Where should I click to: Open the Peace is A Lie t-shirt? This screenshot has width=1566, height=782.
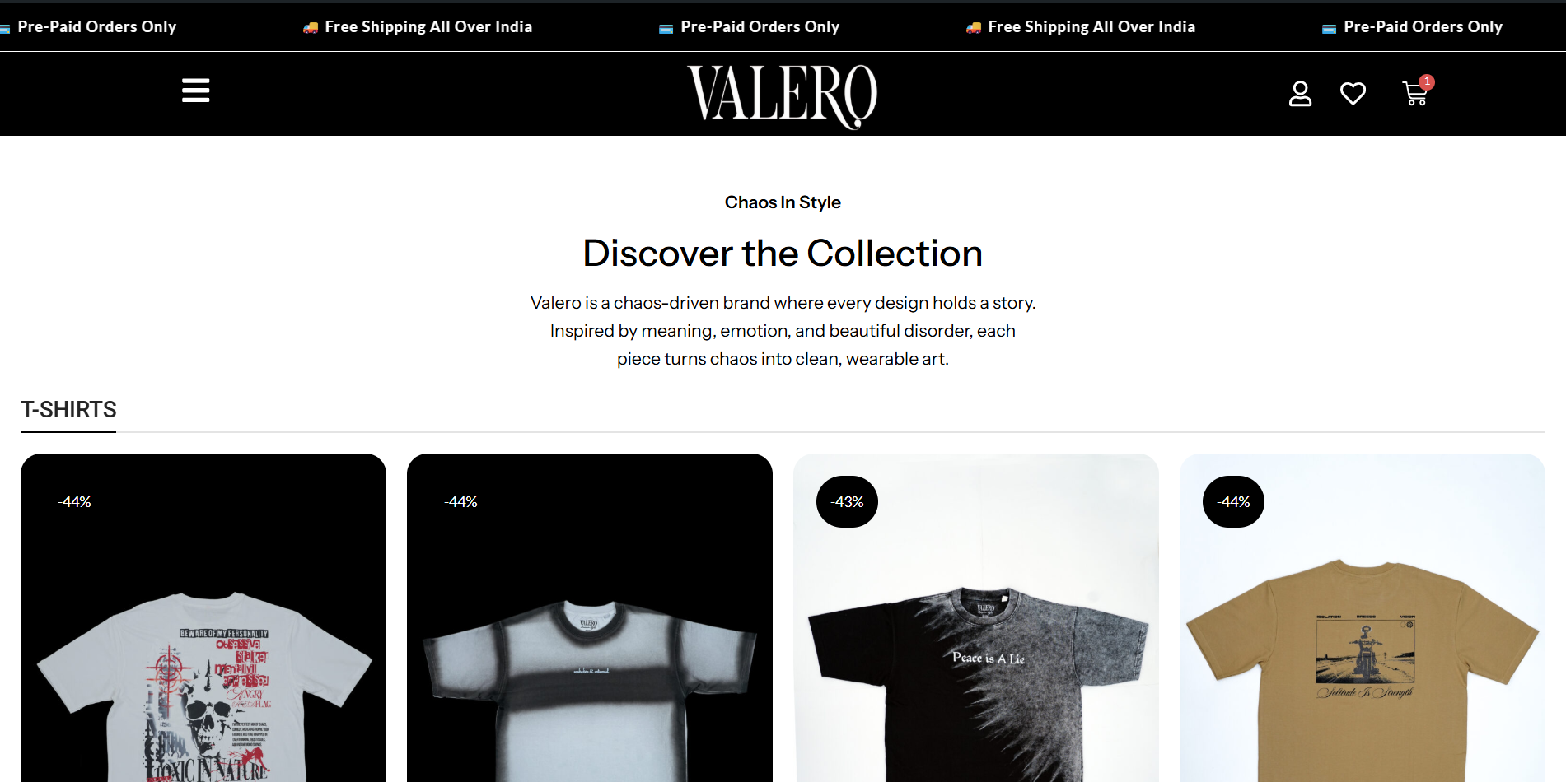tap(976, 617)
